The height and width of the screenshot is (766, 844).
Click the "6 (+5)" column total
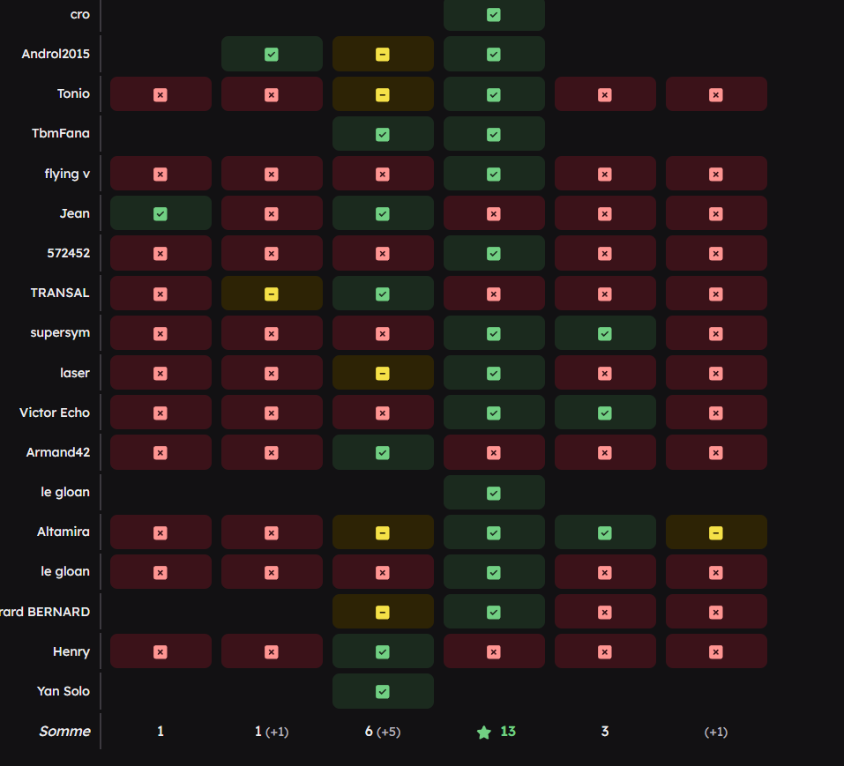(x=384, y=732)
